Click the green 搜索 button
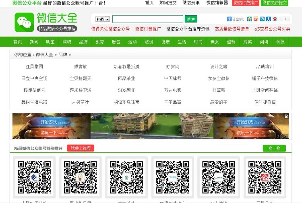The height and width of the screenshot is (203, 302). coord(191,19)
